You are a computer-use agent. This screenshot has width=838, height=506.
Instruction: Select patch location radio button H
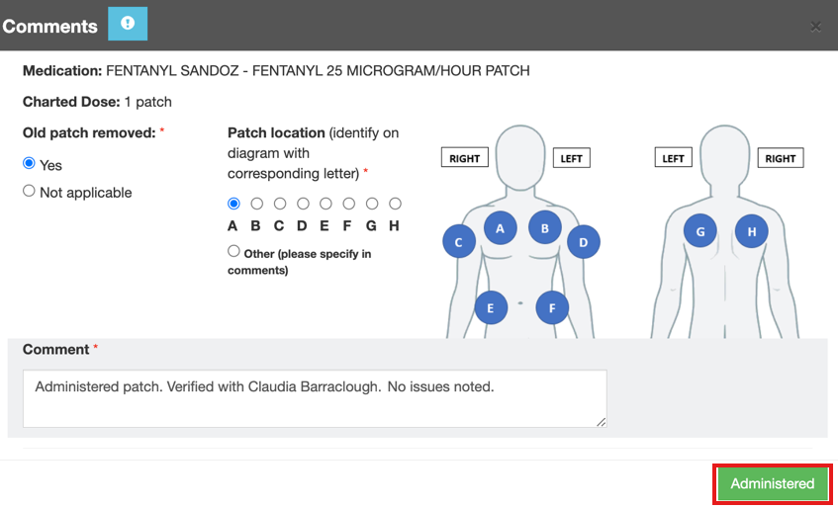395,204
